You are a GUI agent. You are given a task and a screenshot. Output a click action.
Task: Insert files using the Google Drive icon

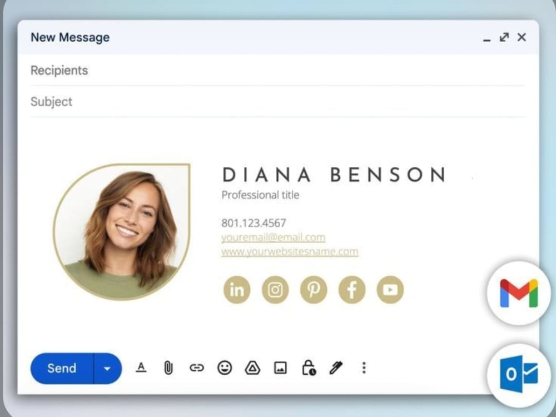point(252,368)
